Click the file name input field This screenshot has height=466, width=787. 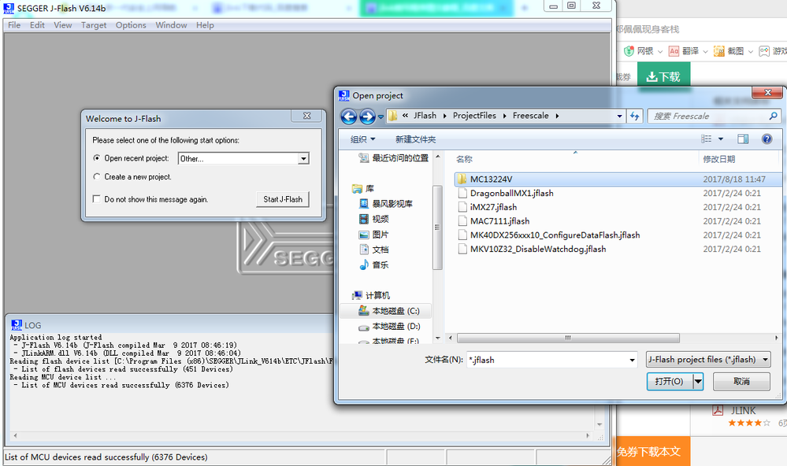click(547, 360)
